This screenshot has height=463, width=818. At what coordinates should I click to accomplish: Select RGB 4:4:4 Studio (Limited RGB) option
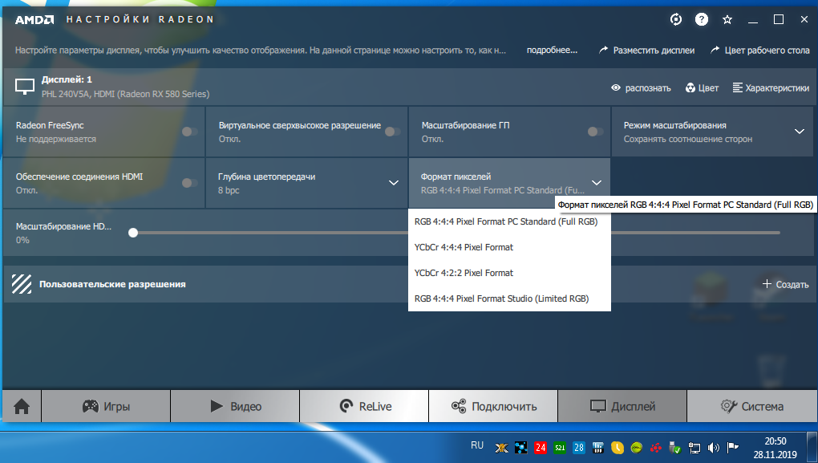pos(509,299)
